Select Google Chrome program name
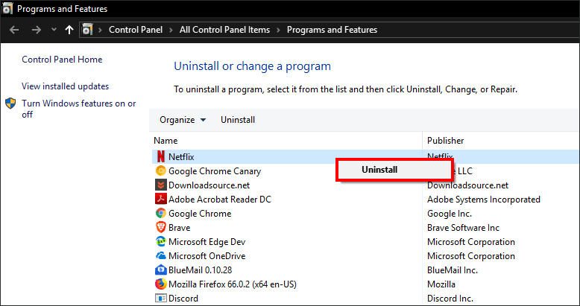 (x=200, y=213)
